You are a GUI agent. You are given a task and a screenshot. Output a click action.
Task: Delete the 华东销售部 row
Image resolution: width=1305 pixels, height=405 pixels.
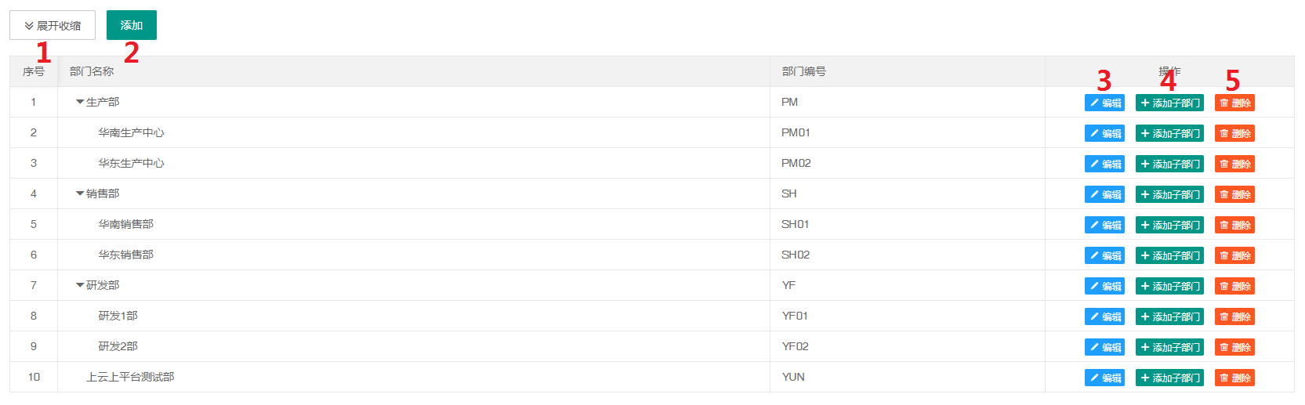click(1234, 255)
